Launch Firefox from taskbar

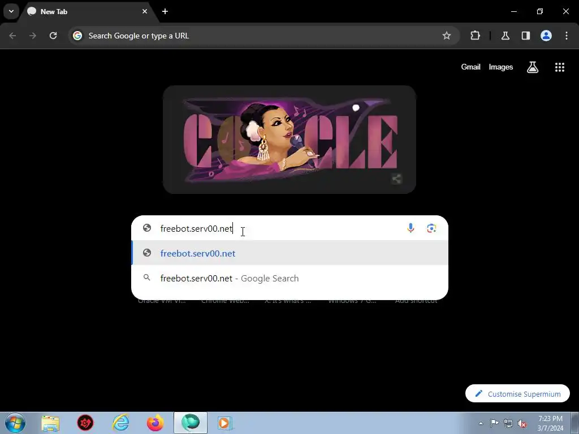tap(155, 423)
